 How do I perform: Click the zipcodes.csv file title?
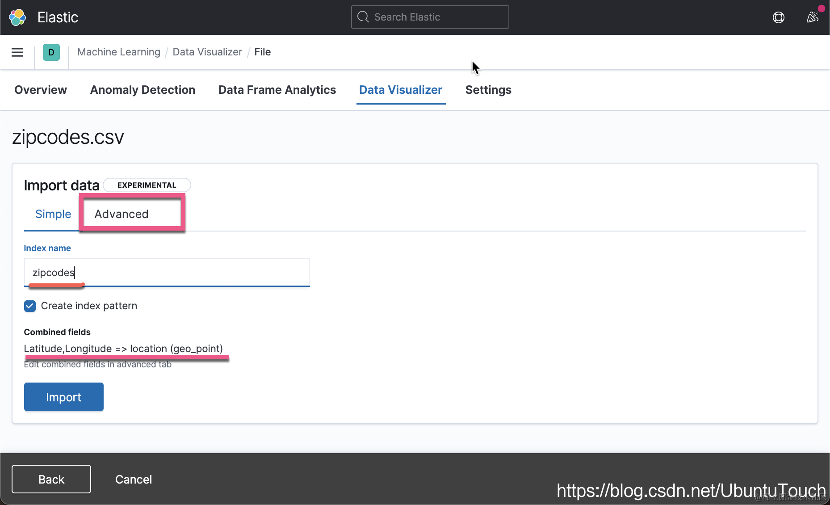pos(68,137)
